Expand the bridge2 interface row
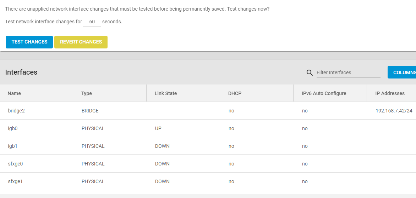The width and height of the screenshot is (416, 198). click(x=208, y=111)
